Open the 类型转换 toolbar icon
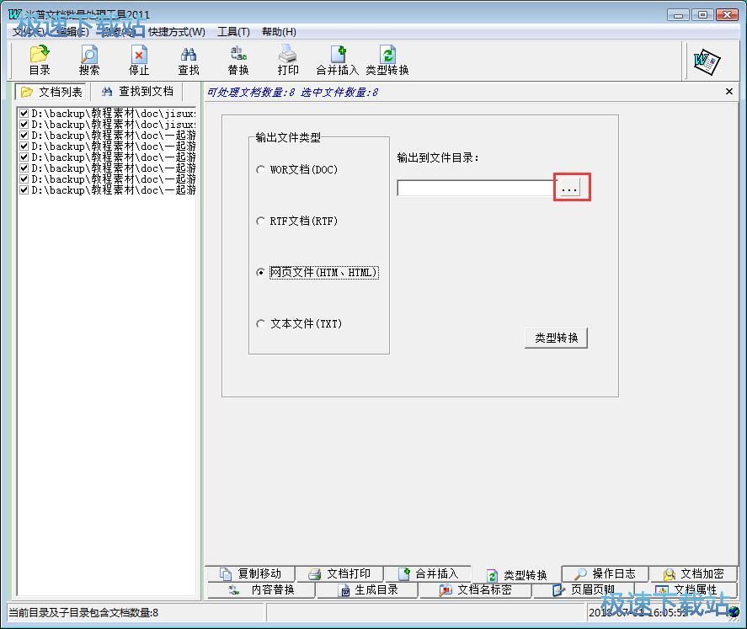 pyautogui.click(x=388, y=59)
